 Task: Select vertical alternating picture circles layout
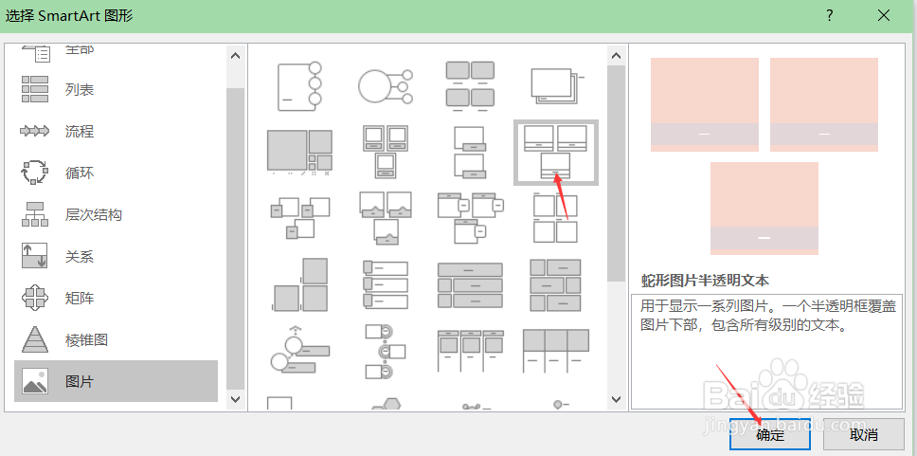(386, 350)
